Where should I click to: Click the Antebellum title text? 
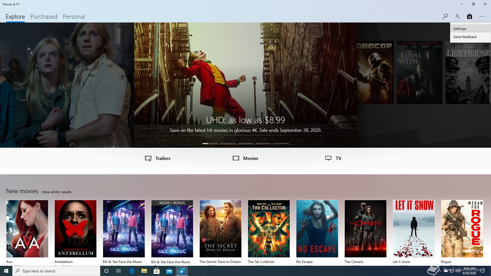point(63,262)
